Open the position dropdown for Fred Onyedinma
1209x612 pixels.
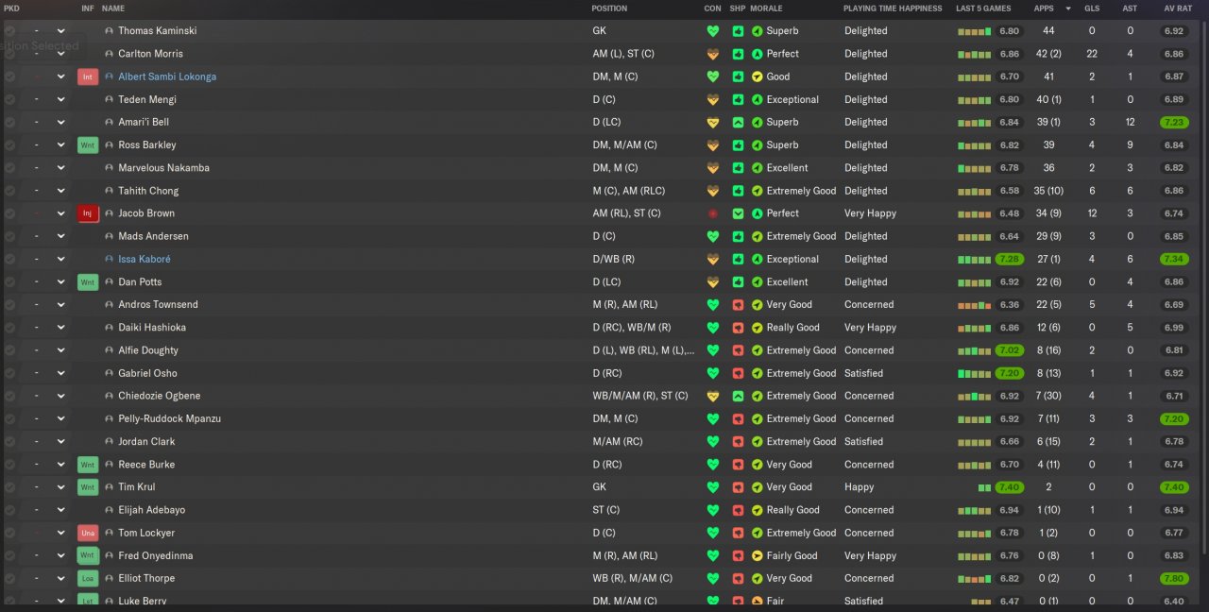click(60, 555)
